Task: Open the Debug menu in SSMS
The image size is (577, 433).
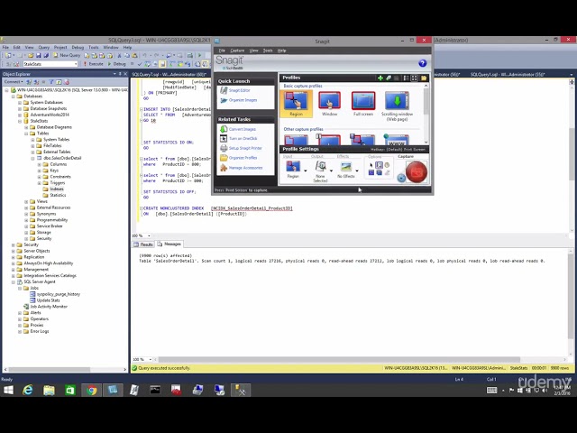Action: [x=78, y=48]
